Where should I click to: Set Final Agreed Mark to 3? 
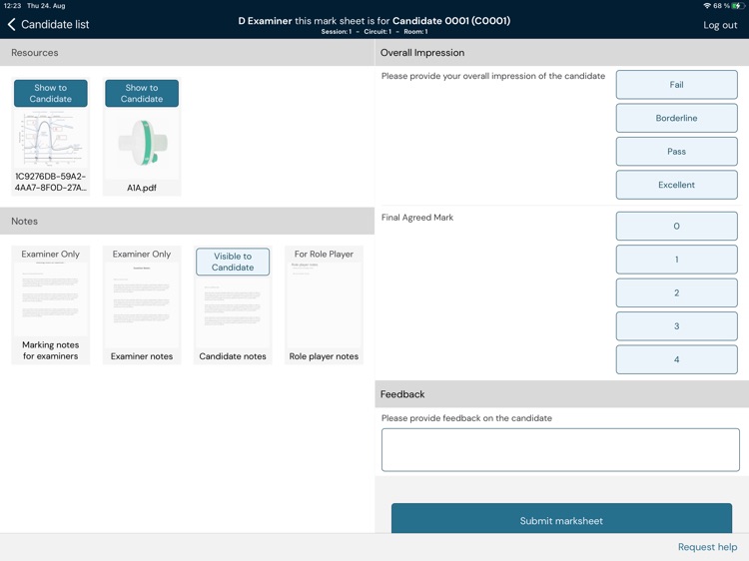coord(676,326)
